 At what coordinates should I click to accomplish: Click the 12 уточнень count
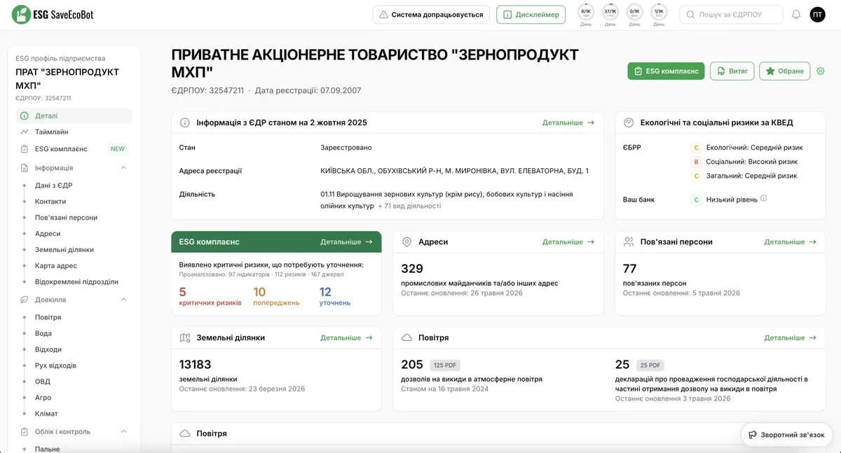pyautogui.click(x=335, y=297)
